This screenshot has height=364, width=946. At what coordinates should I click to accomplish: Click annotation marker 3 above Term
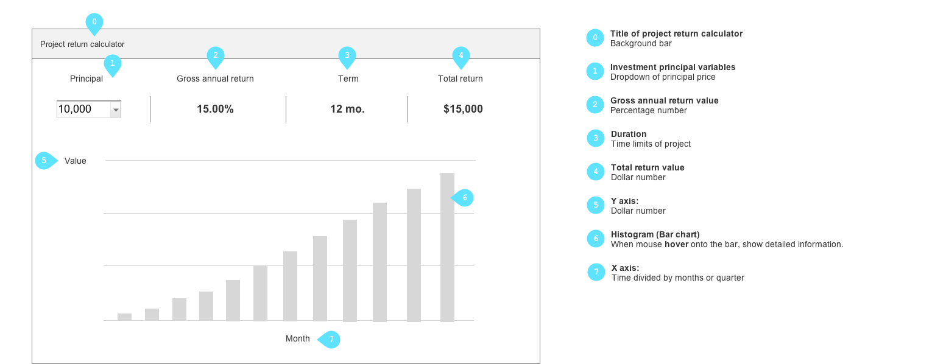[347, 55]
